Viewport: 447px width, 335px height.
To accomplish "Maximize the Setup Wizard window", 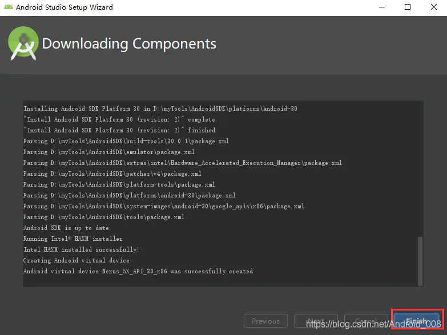I will coord(408,7).
